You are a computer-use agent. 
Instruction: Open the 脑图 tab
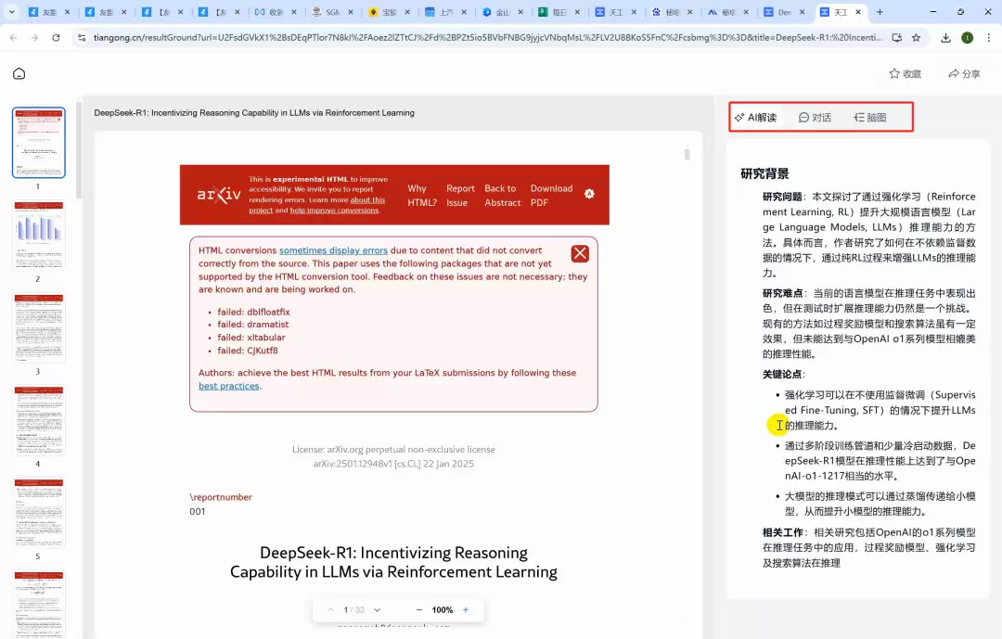870,117
